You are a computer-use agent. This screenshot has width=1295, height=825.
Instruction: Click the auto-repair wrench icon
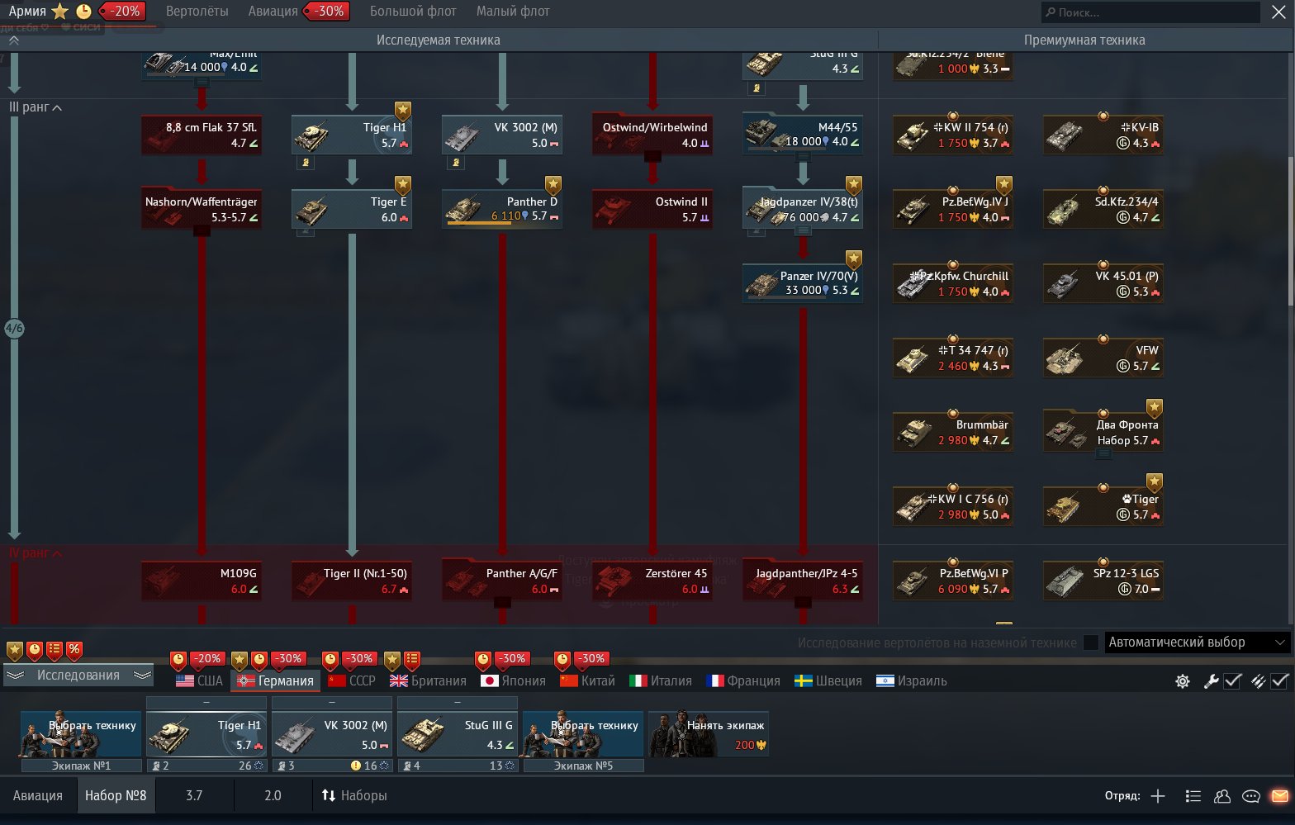[1211, 681]
